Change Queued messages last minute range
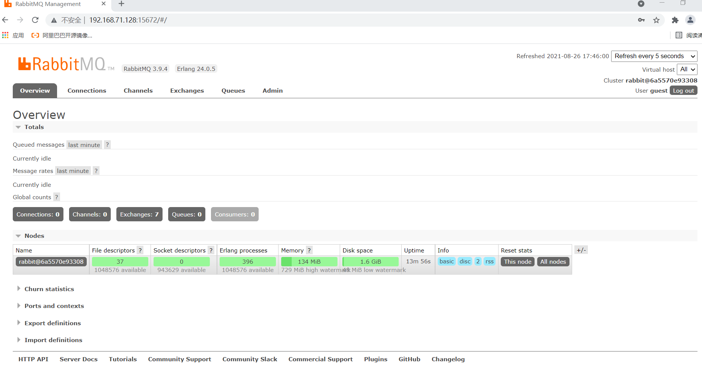Viewport: 702px width, 377px height. (x=84, y=145)
